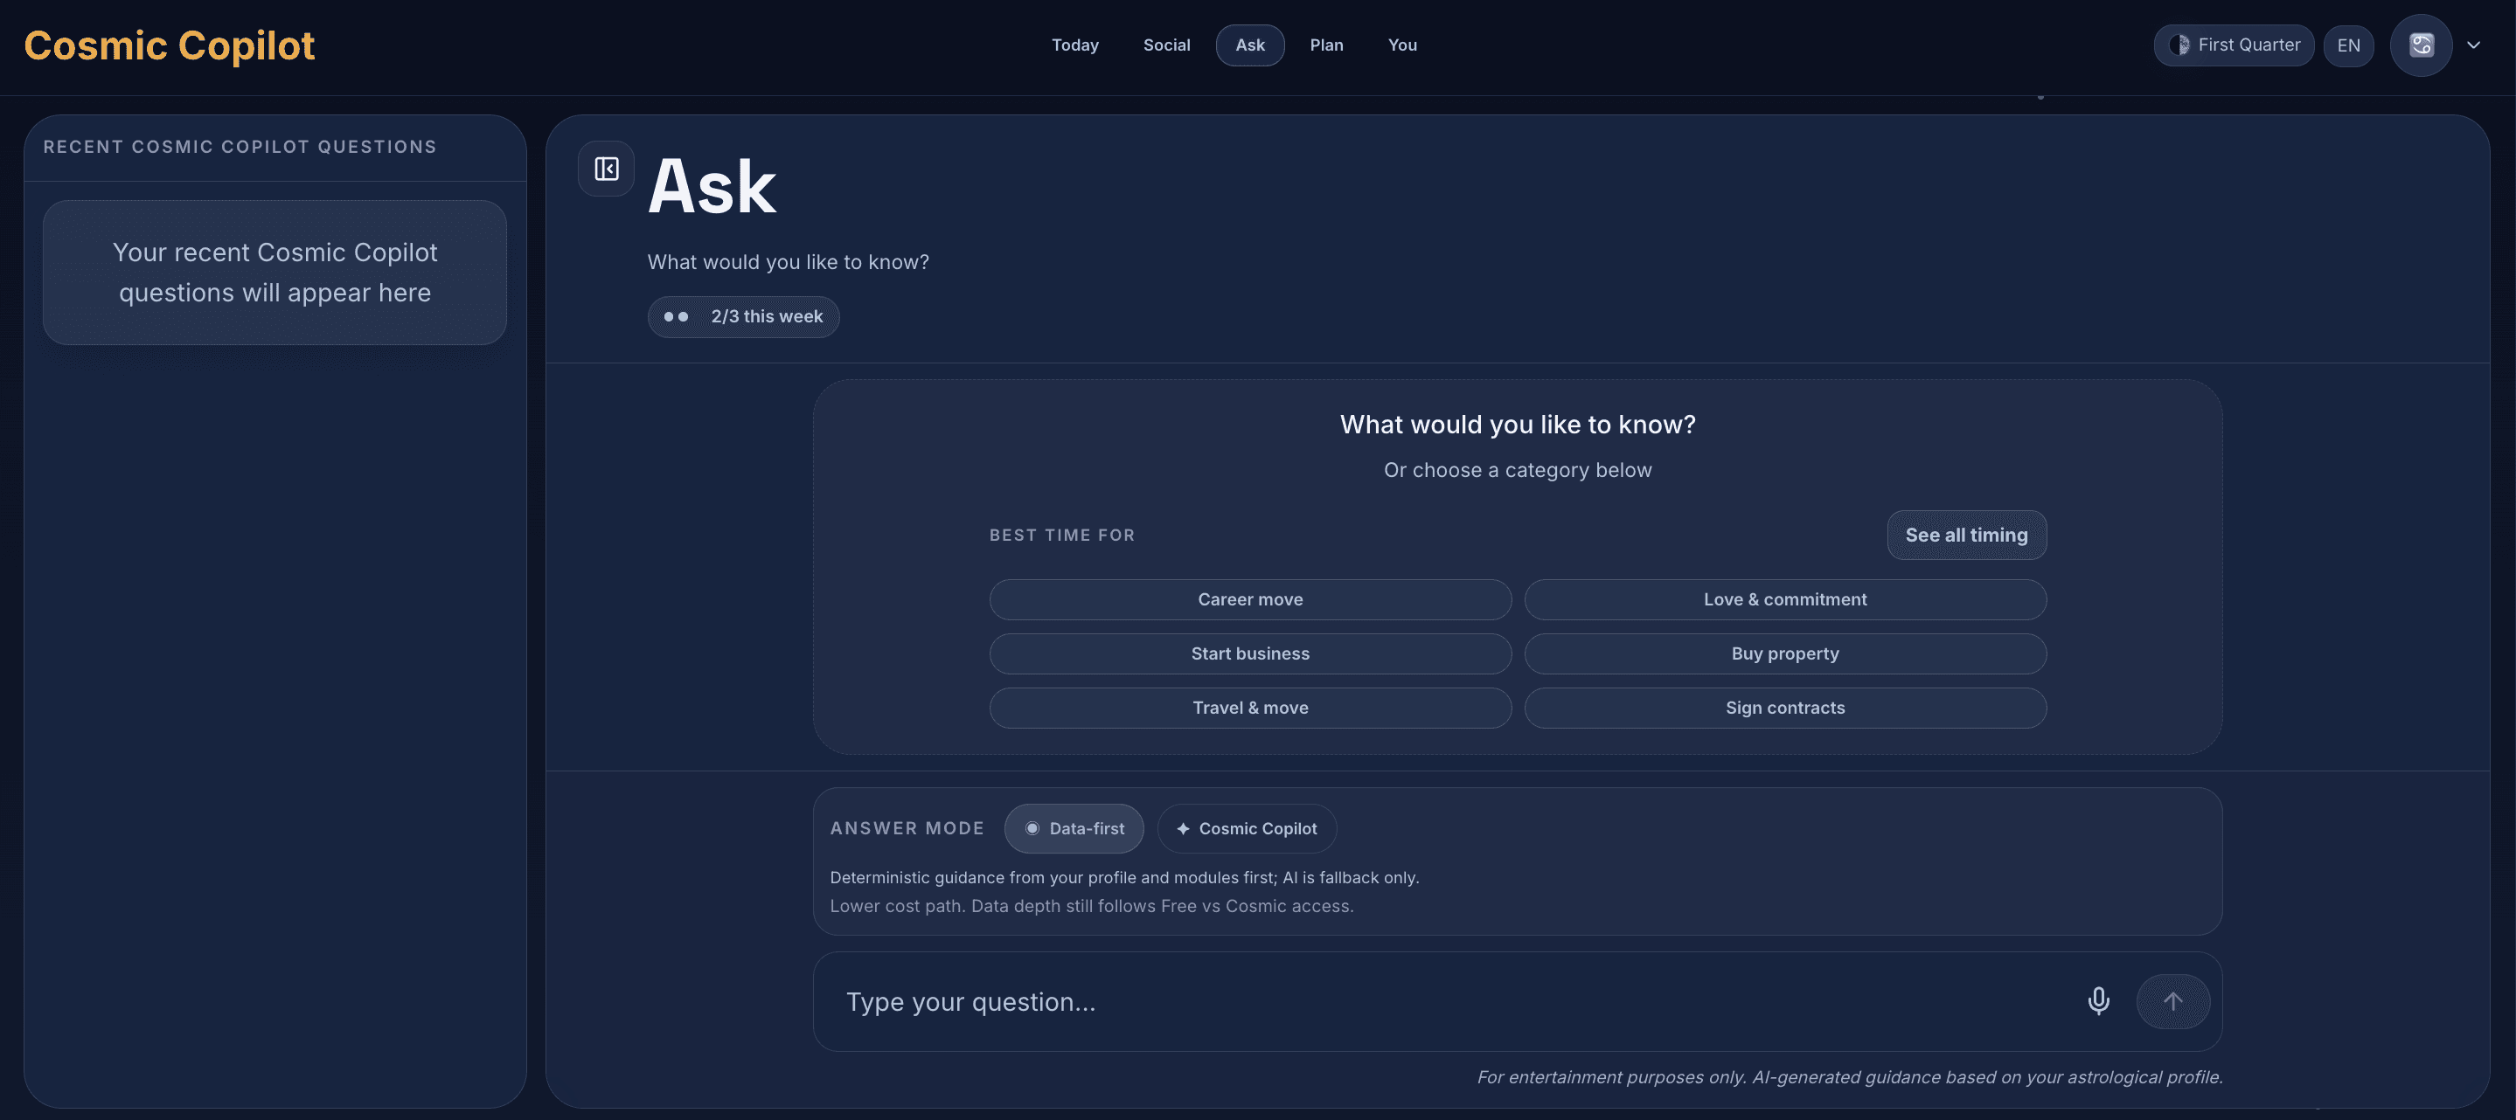2516x1120 pixels.
Task: Open the Plan section in navigation
Action: (1327, 45)
